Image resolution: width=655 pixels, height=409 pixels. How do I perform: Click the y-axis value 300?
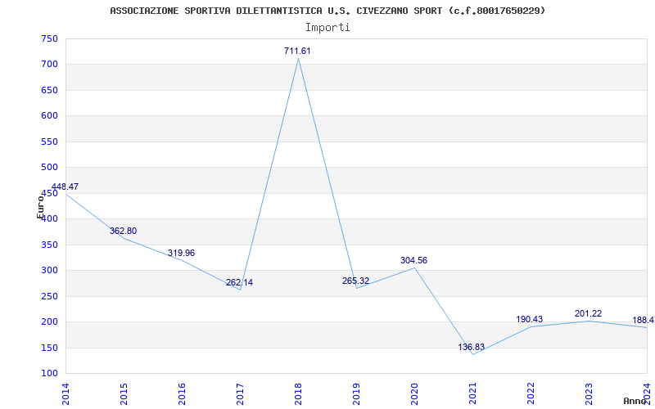click(49, 271)
